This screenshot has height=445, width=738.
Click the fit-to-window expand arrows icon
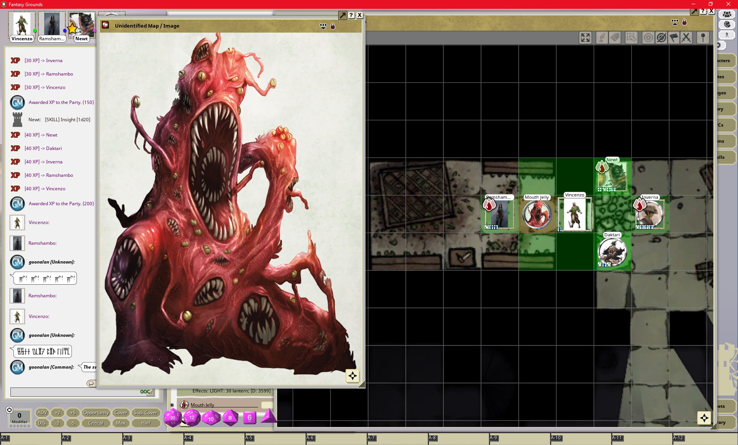(585, 38)
